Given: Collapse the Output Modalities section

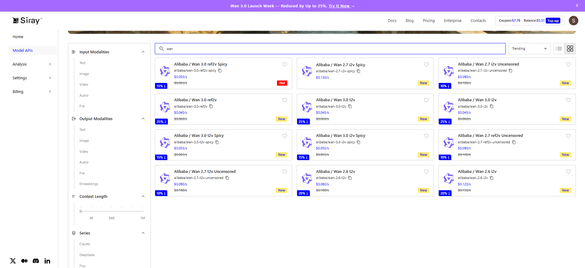Looking at the screenshot, I should pyautogui.click(x=143, y=119).
